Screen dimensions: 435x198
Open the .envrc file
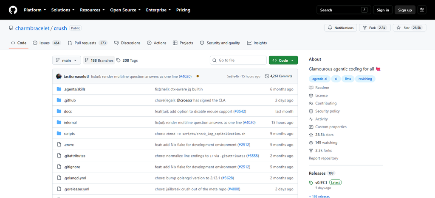coord(69,144)
